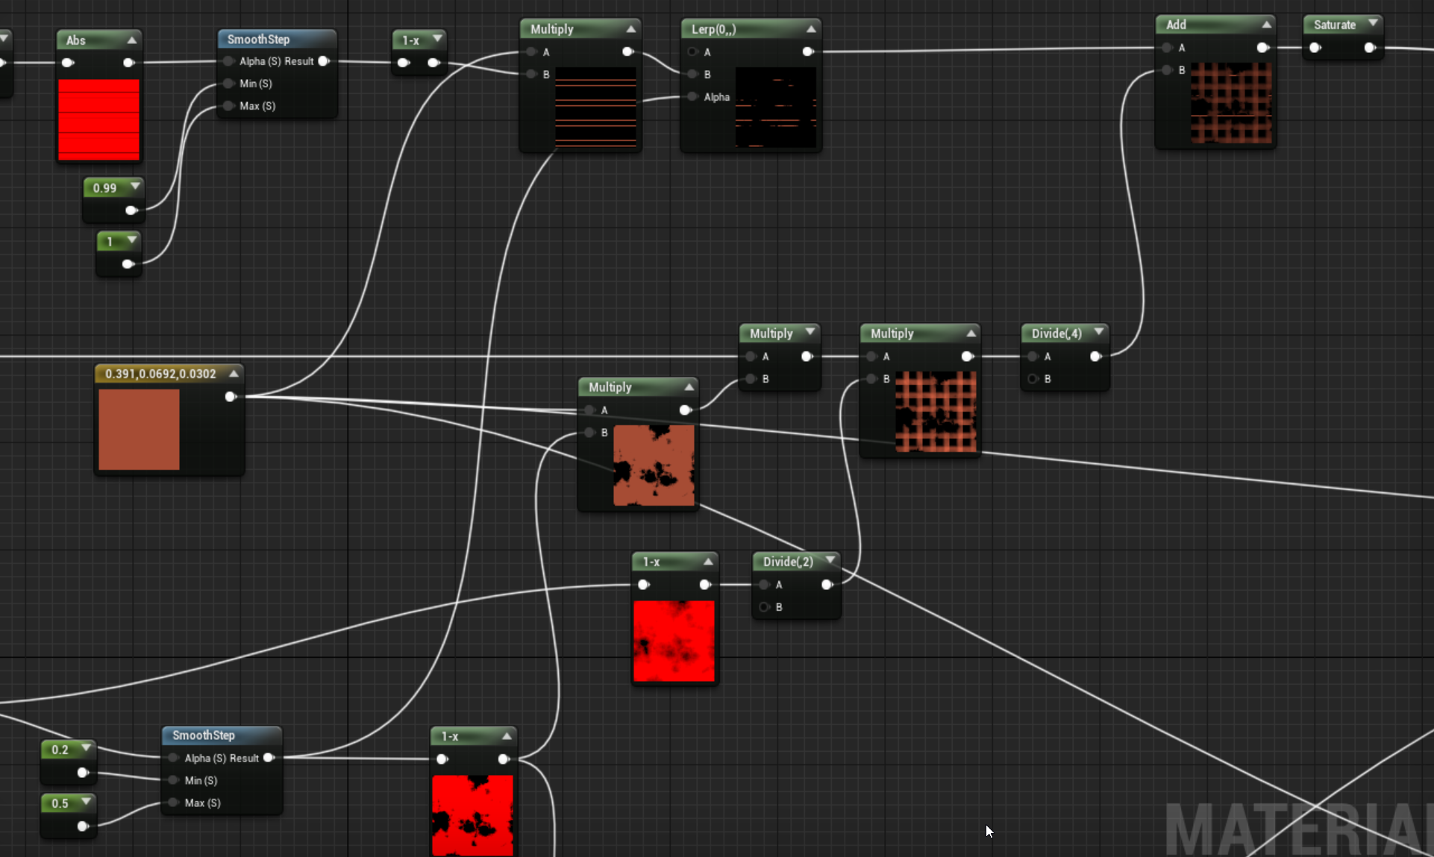This screenshot has height=857, width=1434.
Task: Select the bottom SmoothStep node title
Action: tap(204, 735)
